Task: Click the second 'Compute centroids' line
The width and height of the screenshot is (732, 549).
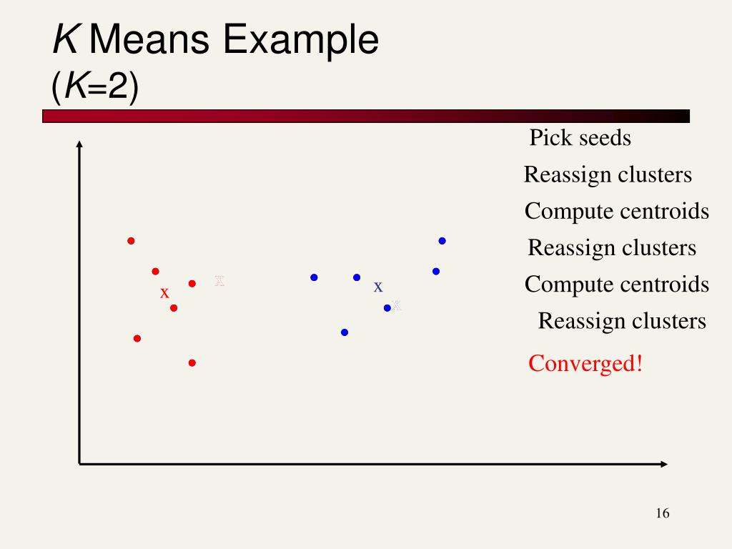Action: [617, 285]
